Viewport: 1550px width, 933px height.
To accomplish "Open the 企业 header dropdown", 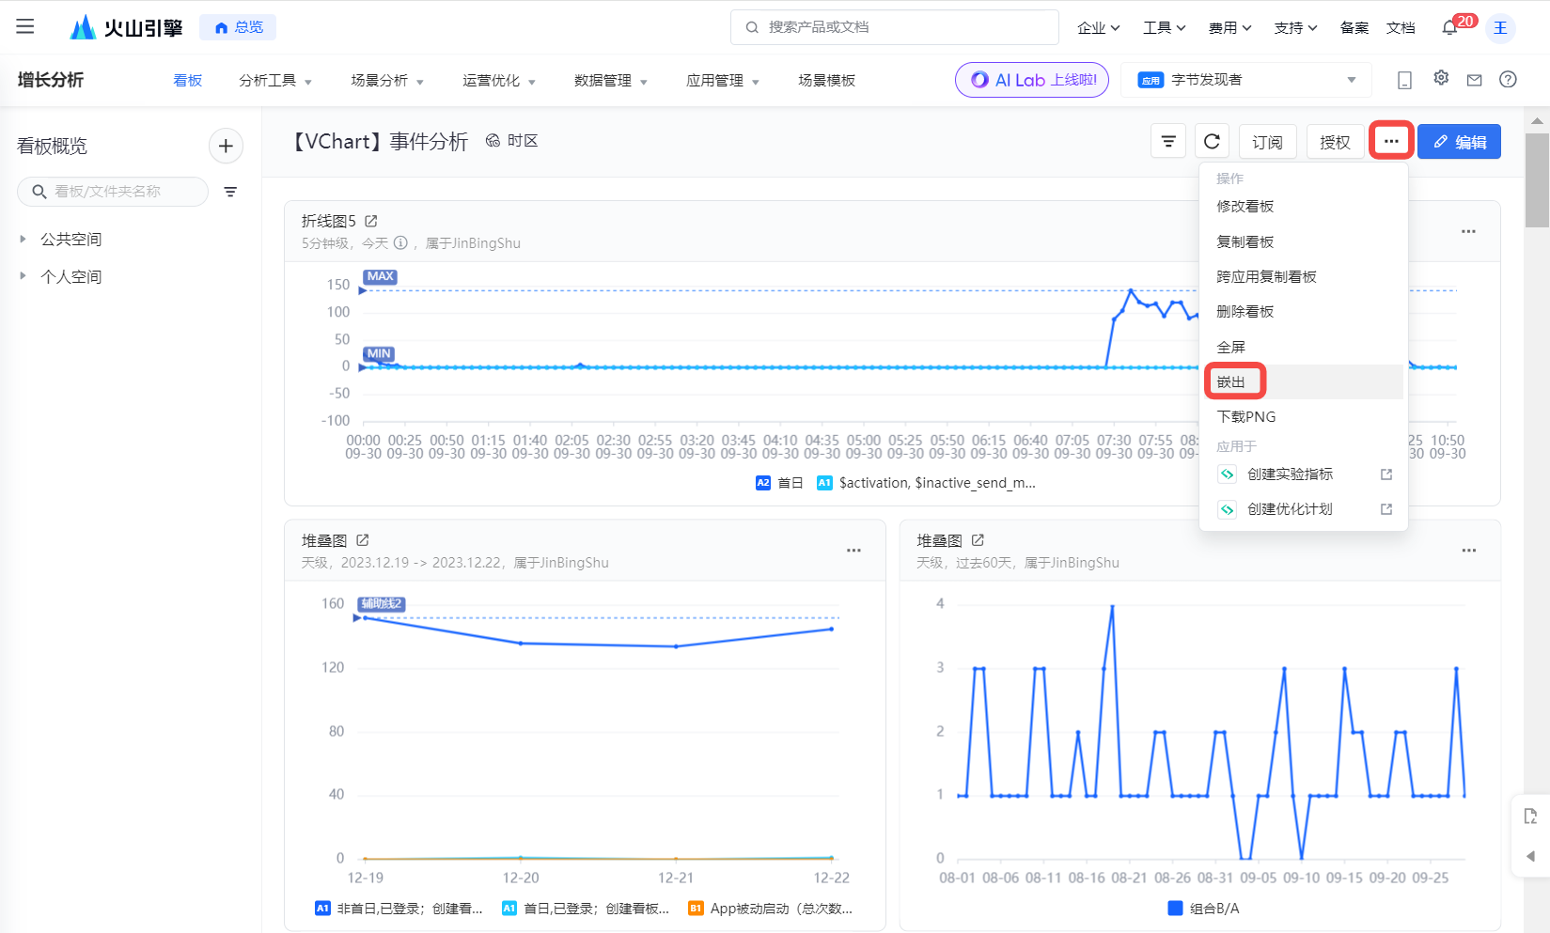I will click(x=1098, y=28).
